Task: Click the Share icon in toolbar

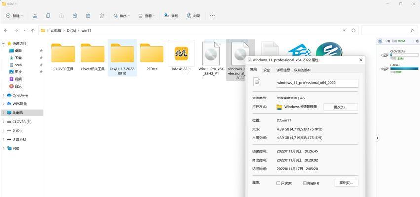Action: pyautogui.click(x=88, y=16)
